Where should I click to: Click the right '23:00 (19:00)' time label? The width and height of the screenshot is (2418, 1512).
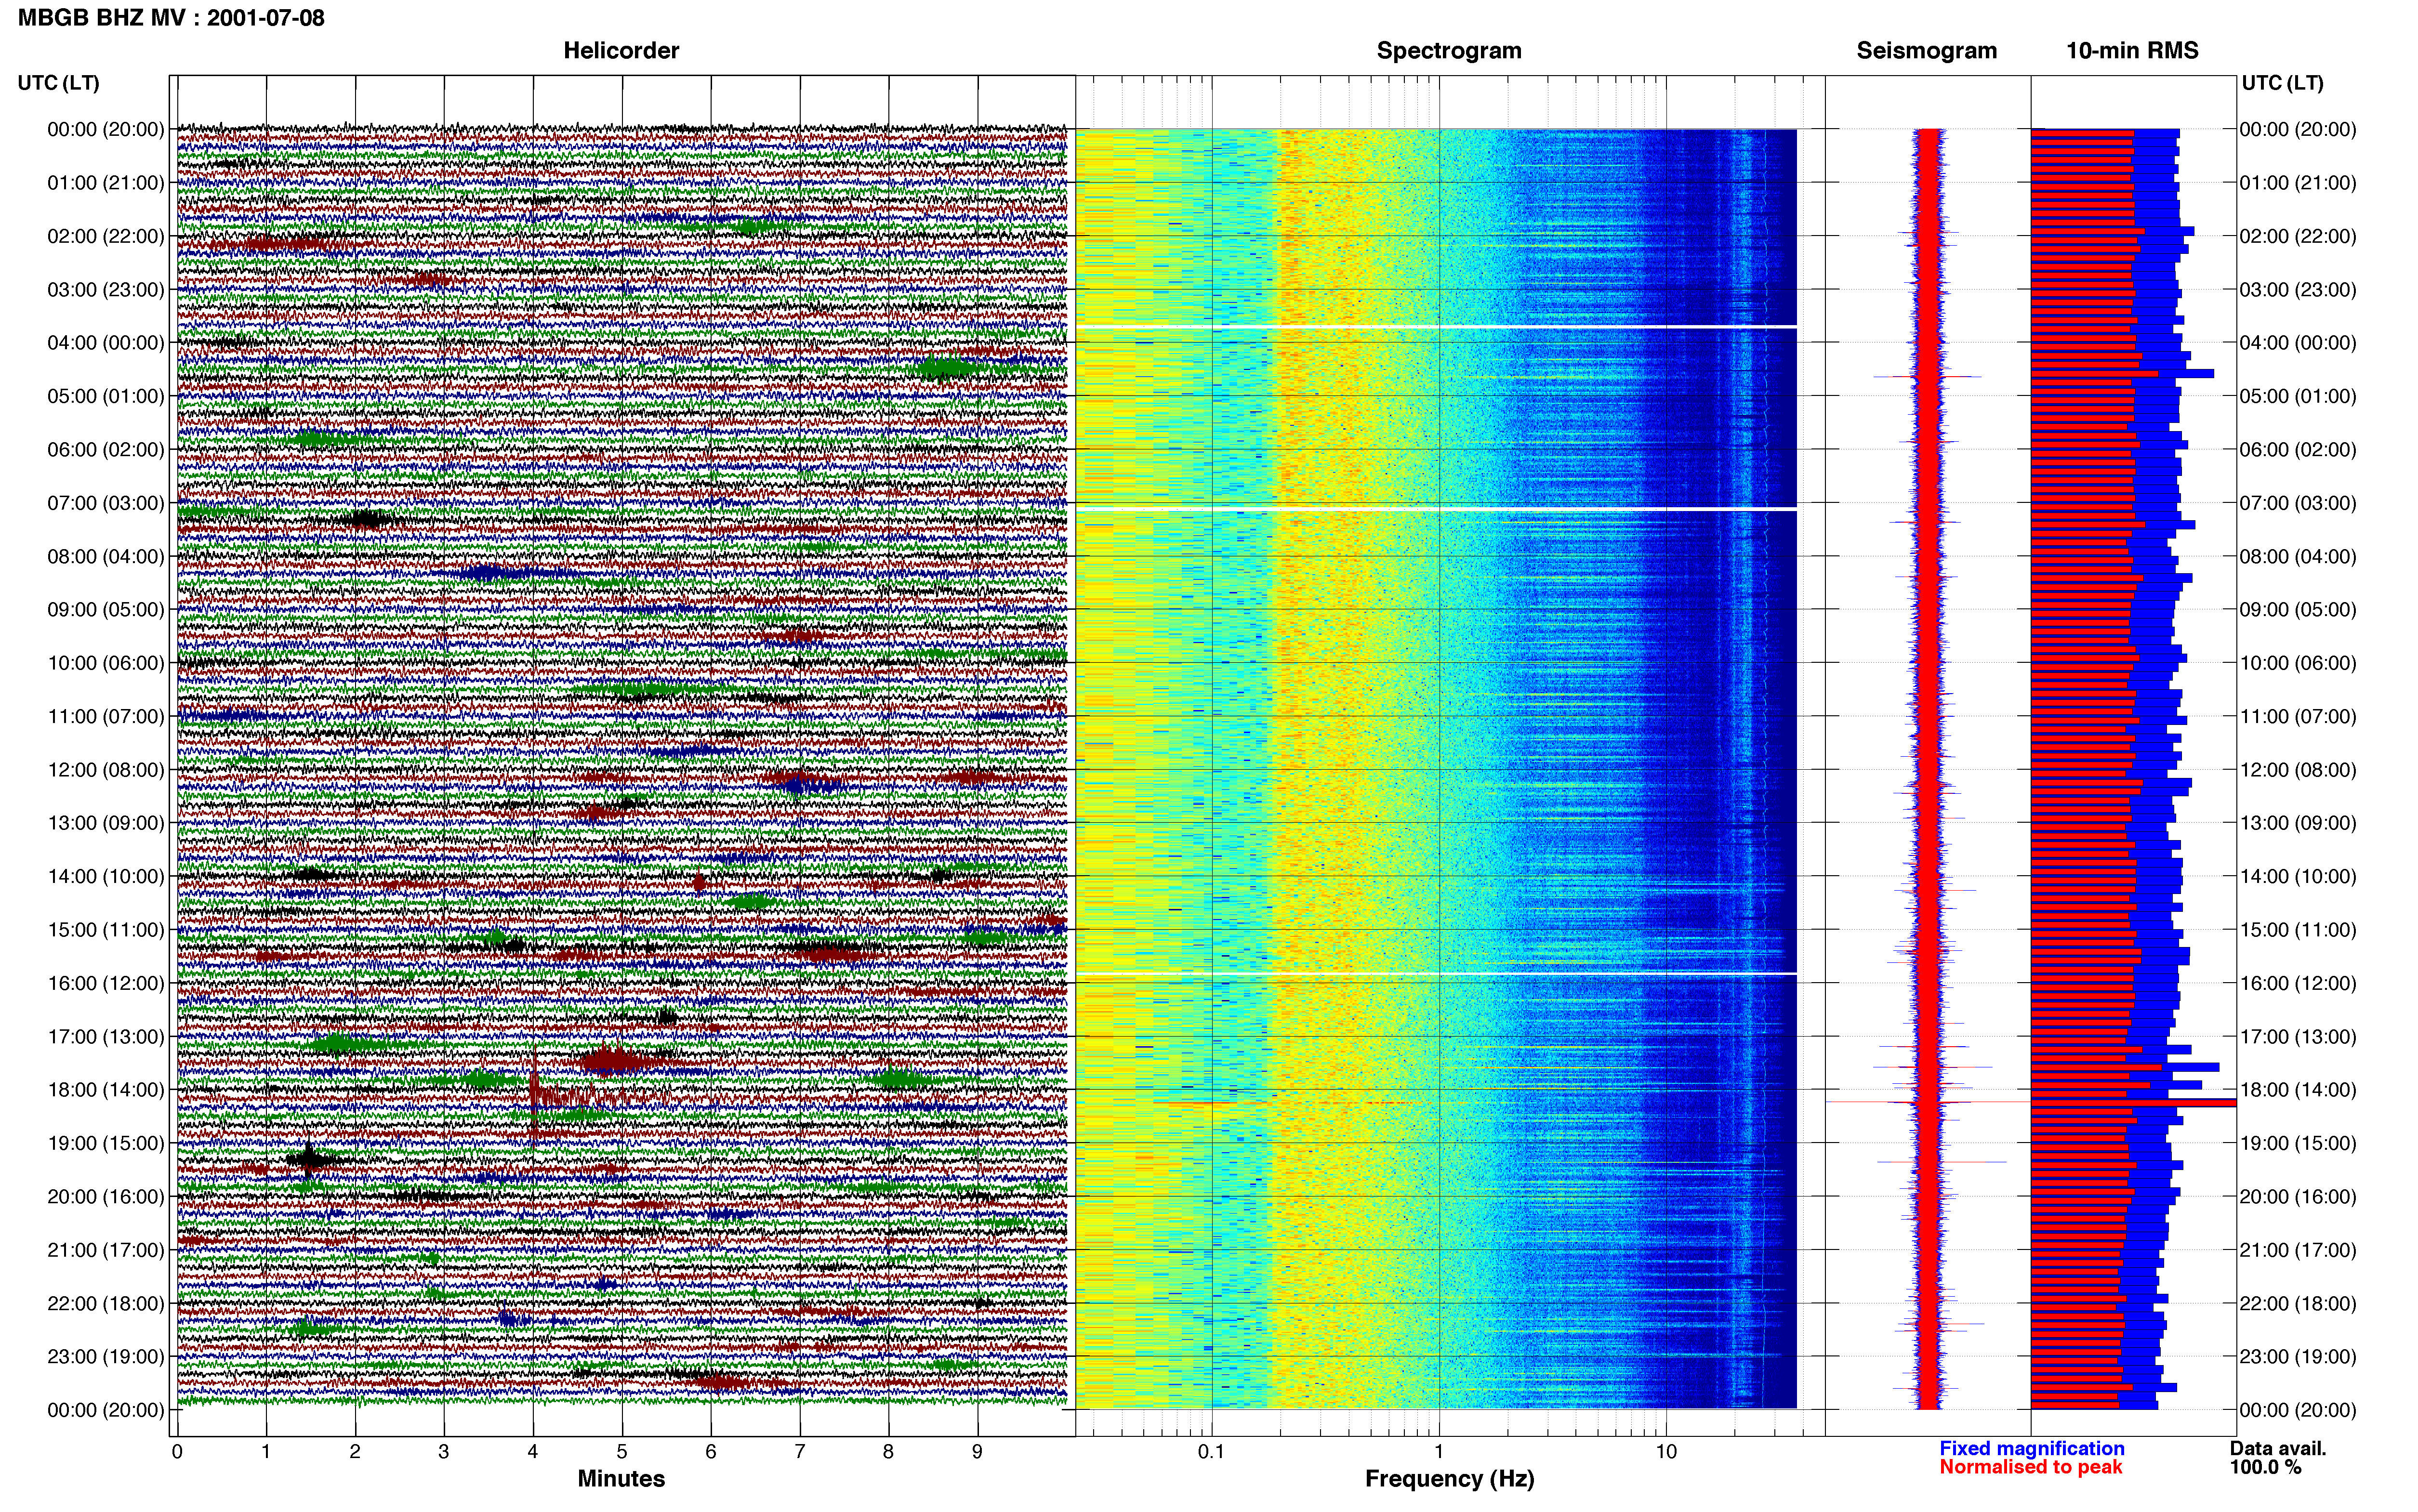(x=2298, y=1357)
